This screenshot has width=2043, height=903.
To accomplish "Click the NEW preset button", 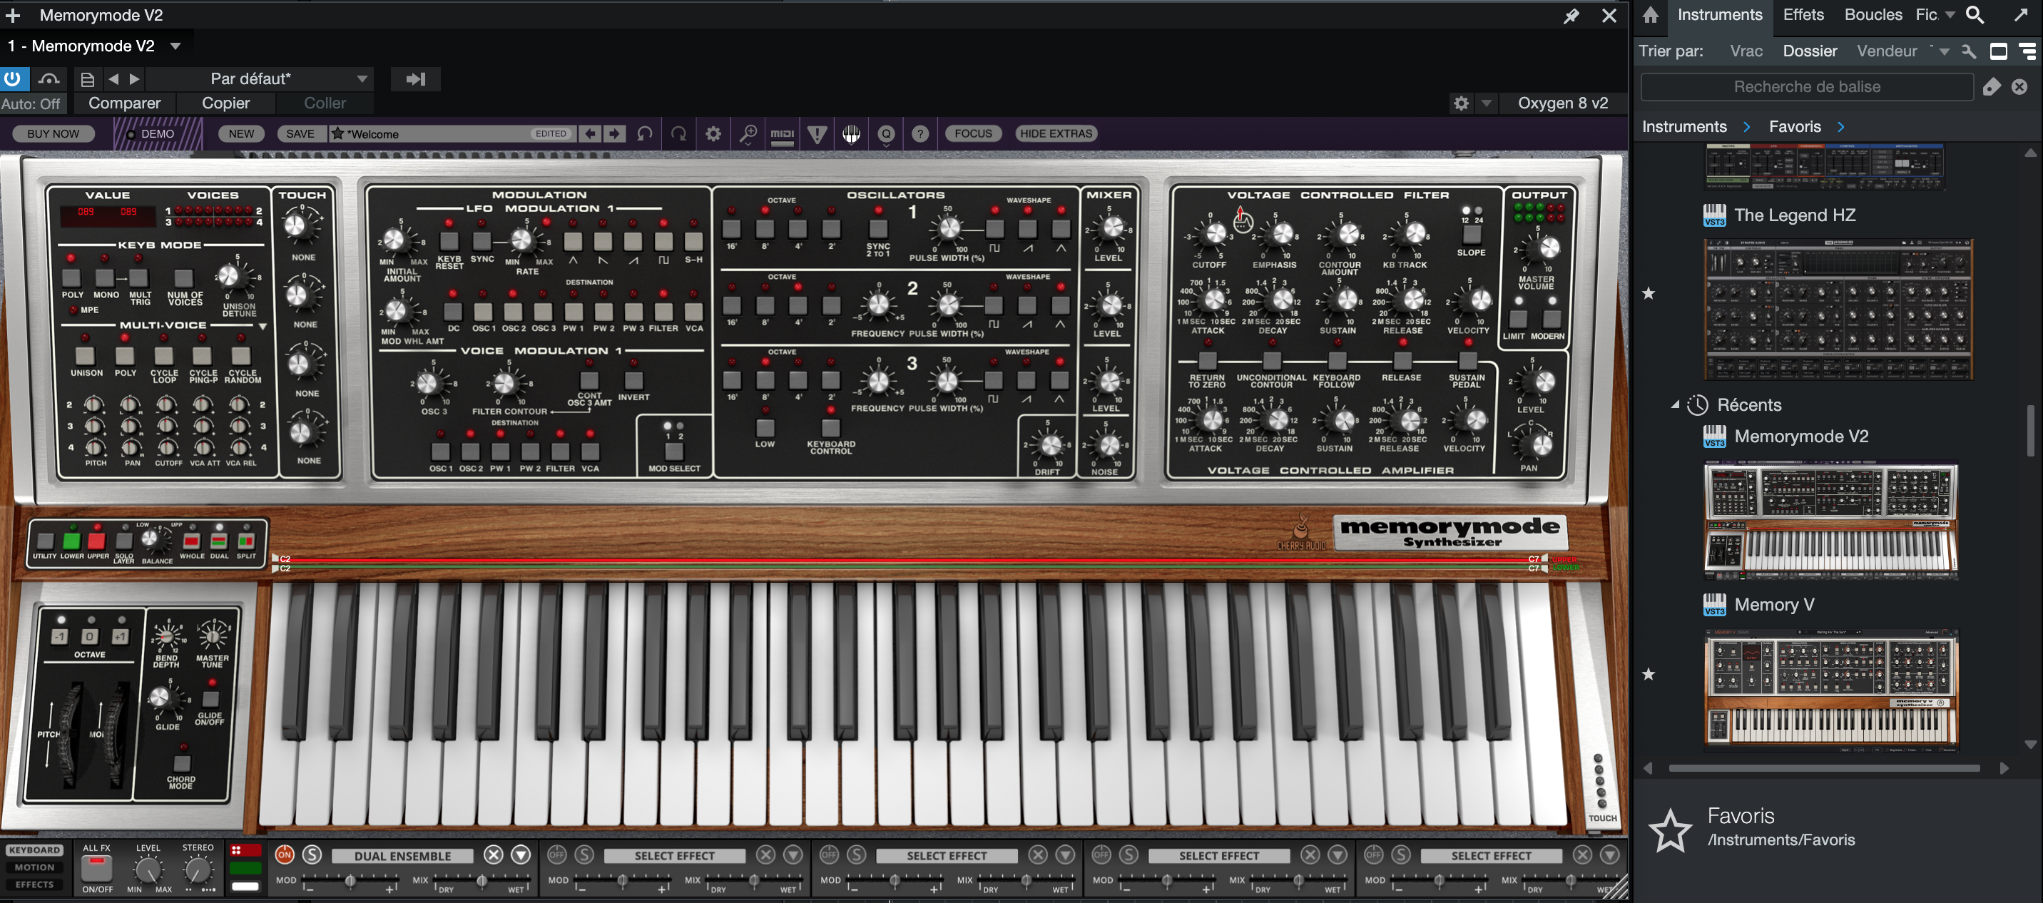I will tap(241, 134).
